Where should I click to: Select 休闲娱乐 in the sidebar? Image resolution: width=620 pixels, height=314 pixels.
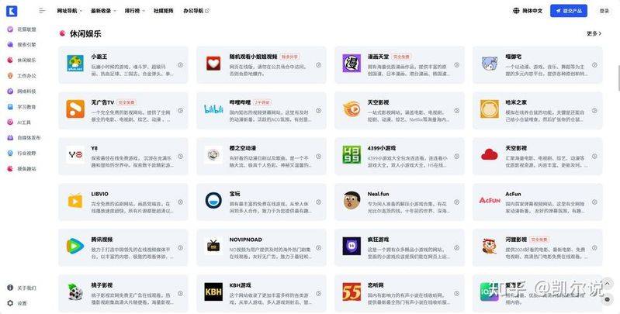(x=22, y=60)
